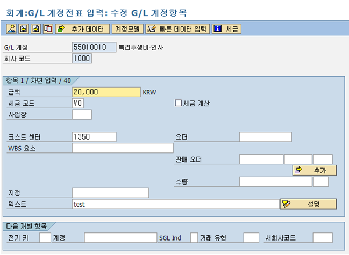Click the third 판매 오더 field
Screen dimensions: 349x255
pyautogui.click(x=323, y=159)
